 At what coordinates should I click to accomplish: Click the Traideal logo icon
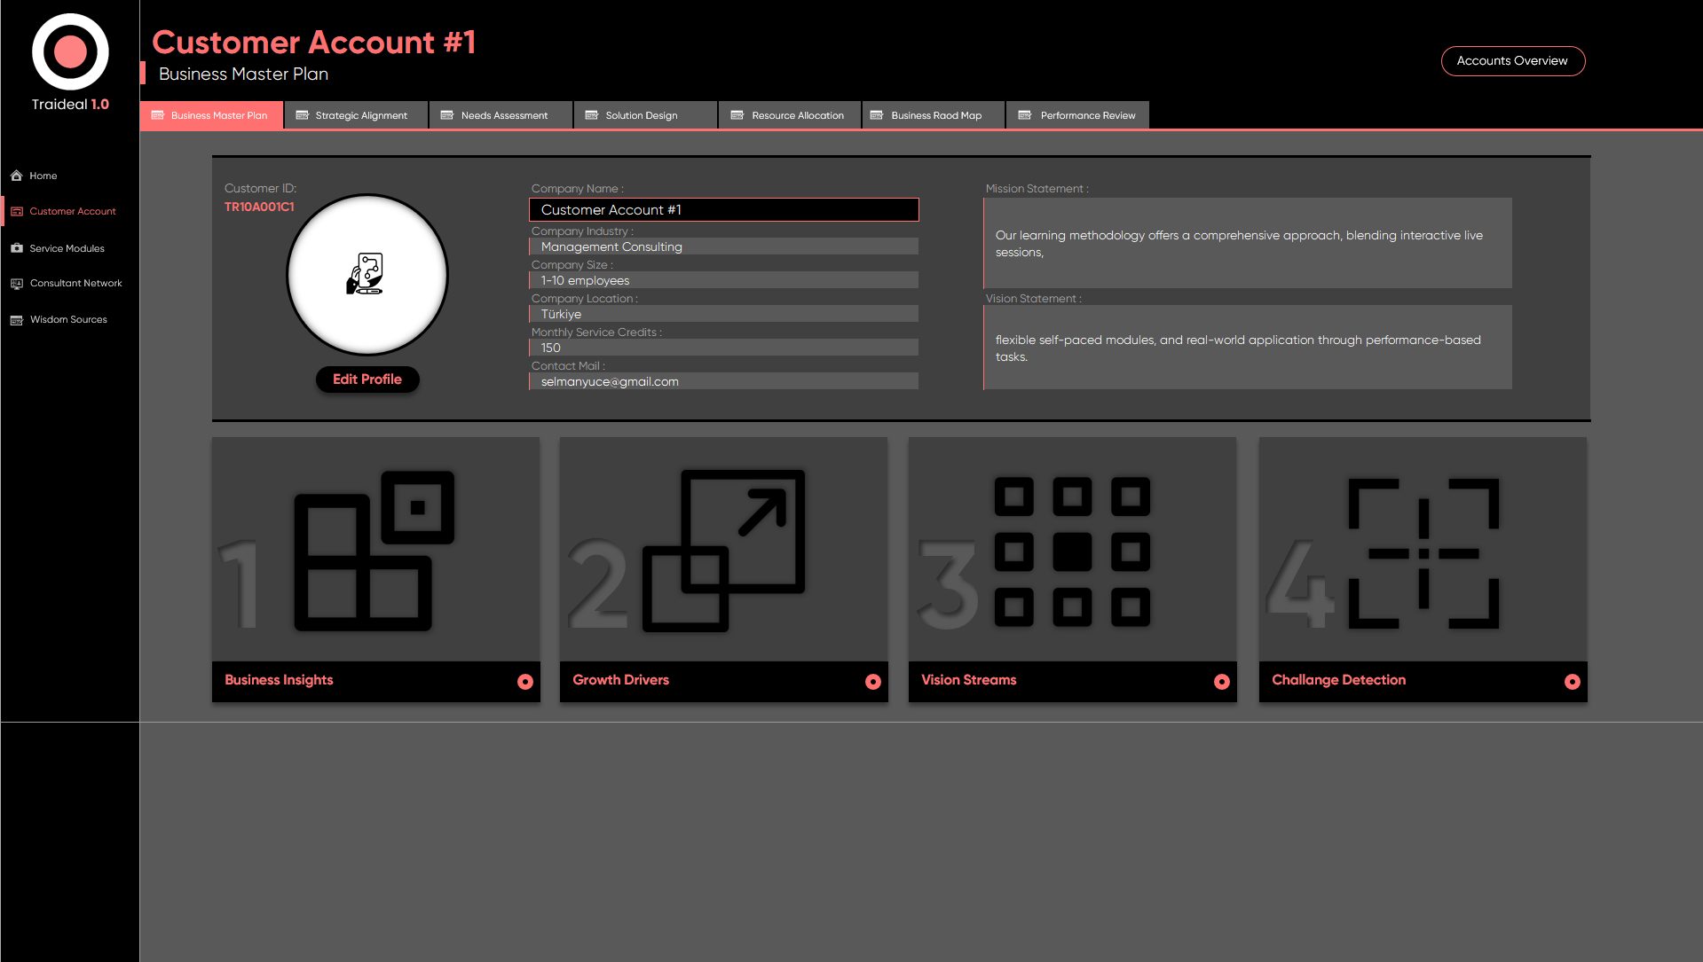(70, 52)
